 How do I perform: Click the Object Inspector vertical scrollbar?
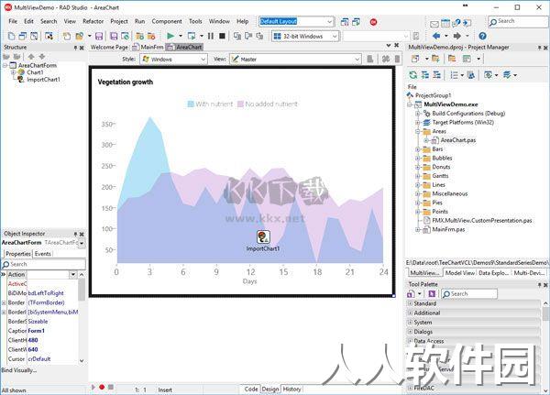click(82, 317)
